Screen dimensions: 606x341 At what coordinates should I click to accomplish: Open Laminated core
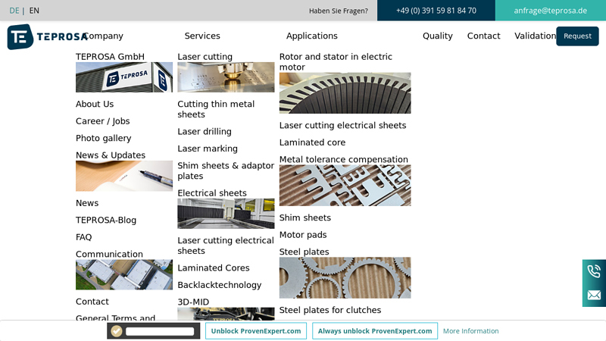(x=312, y=142)
